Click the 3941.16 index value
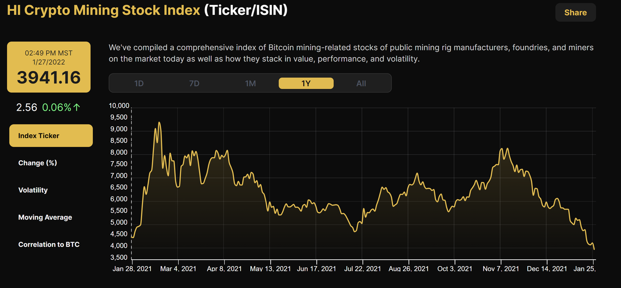The height and width of the screenshot is (288, 621). point(48,77)
